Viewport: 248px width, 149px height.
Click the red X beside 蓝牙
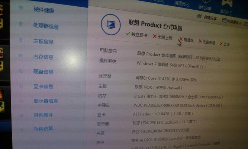221,44
